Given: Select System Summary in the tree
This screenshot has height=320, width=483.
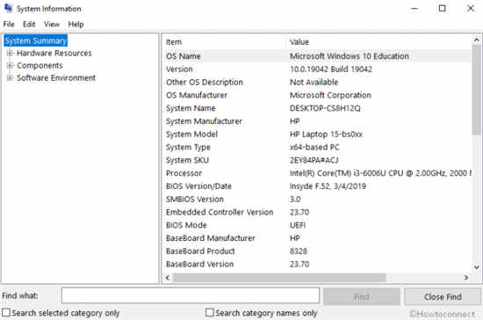Looking at the screenshot, I should tap(36, 40).
